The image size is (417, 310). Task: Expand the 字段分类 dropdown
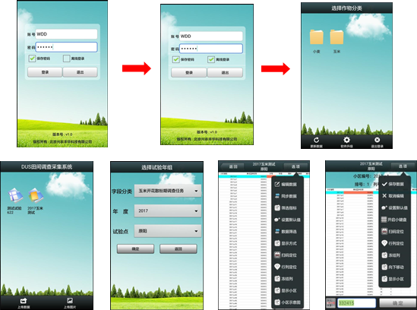pyautogui.click(x=168, y=191)
